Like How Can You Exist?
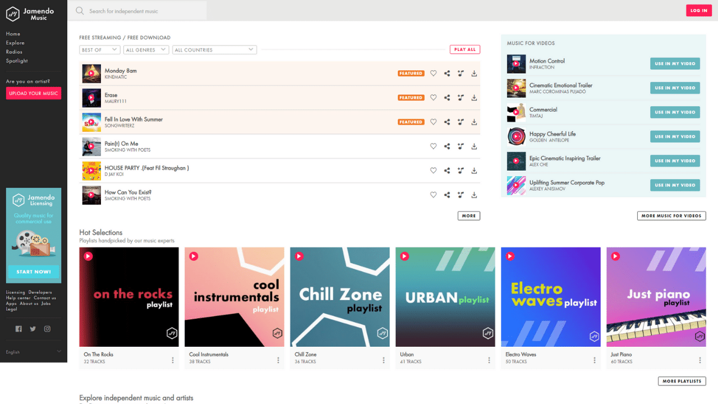Screen dimensions: 718x404 (433, 195)
